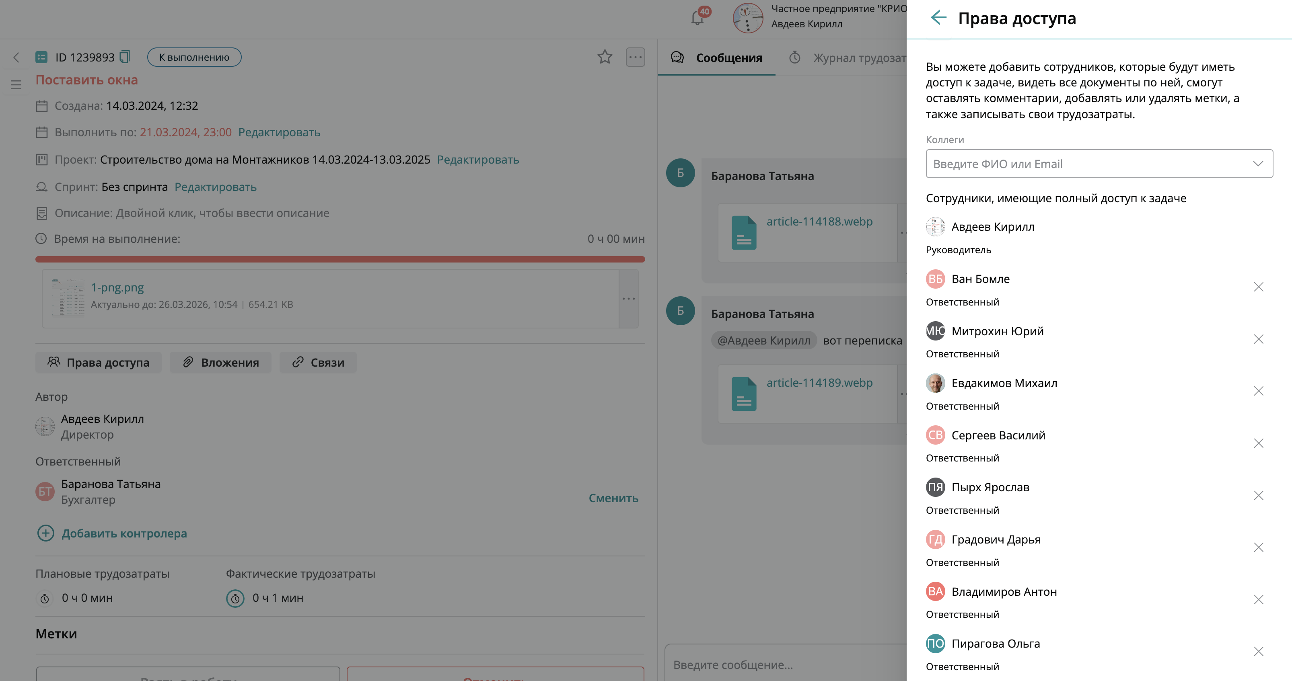Open the three-dots task menu

pyautogui.click(x=635, y=57)
